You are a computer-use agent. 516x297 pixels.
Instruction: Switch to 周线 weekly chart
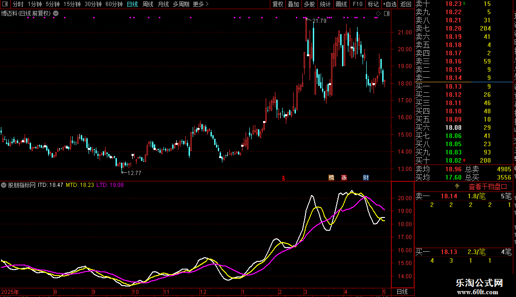[x=148, y=4]
